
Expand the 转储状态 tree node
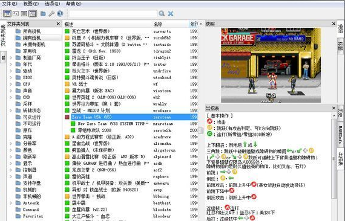pos(11,110)
